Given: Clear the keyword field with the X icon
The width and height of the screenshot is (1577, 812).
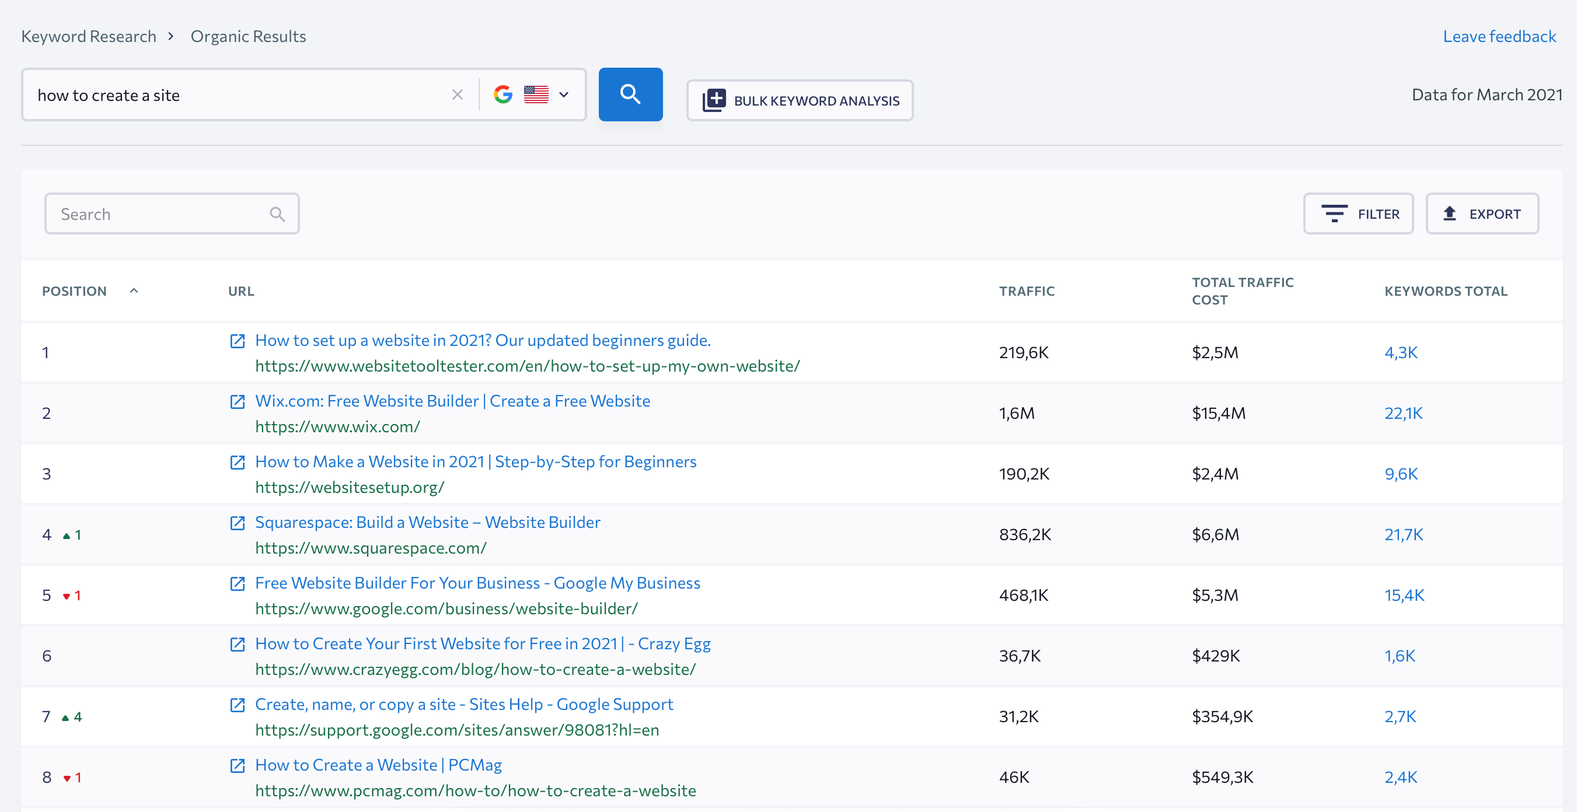Looking at the screenshot, I should pyautogui.click(x=456, y=95).
